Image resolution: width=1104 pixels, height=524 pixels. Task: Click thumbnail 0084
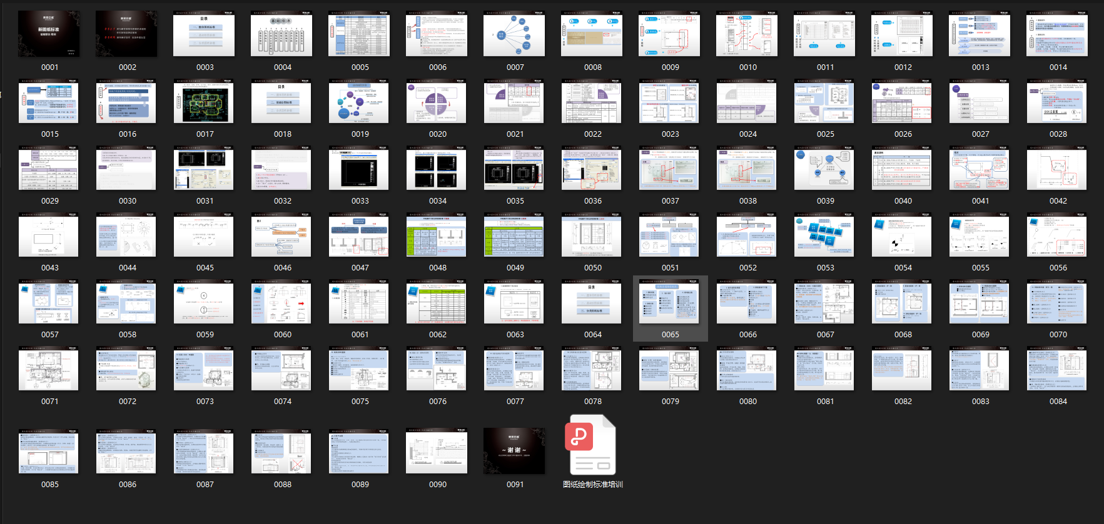tap(1057, 368)
